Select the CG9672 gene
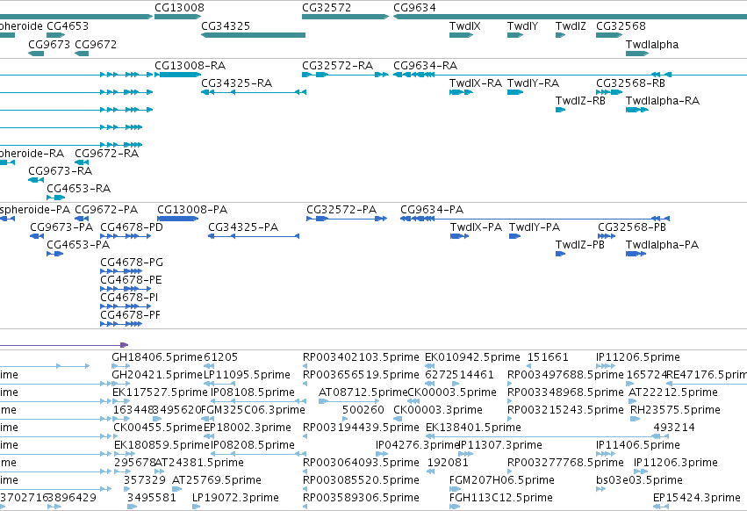747x511 pixels. pos(82,54)
